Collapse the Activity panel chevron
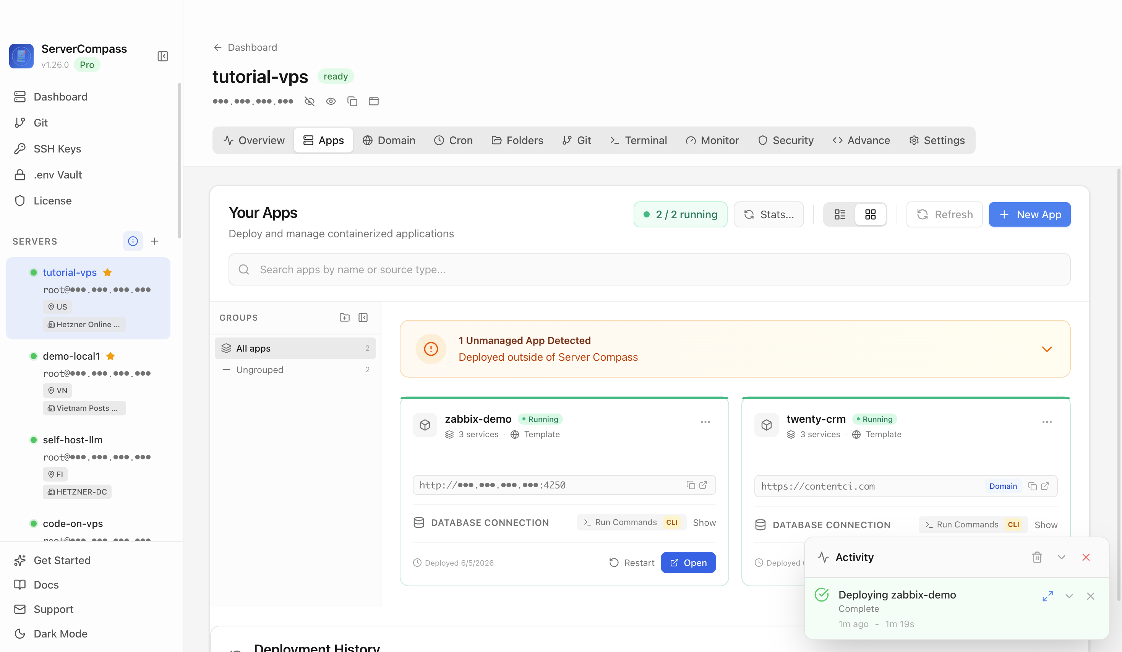 click(x=1062, y=557)
